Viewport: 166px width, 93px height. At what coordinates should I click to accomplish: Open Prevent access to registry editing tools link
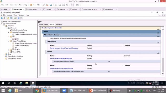coord(61,59)
